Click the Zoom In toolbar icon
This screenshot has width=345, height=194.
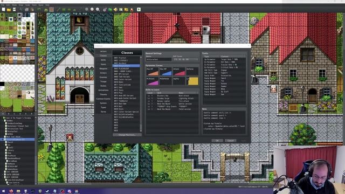coord(87,10)
